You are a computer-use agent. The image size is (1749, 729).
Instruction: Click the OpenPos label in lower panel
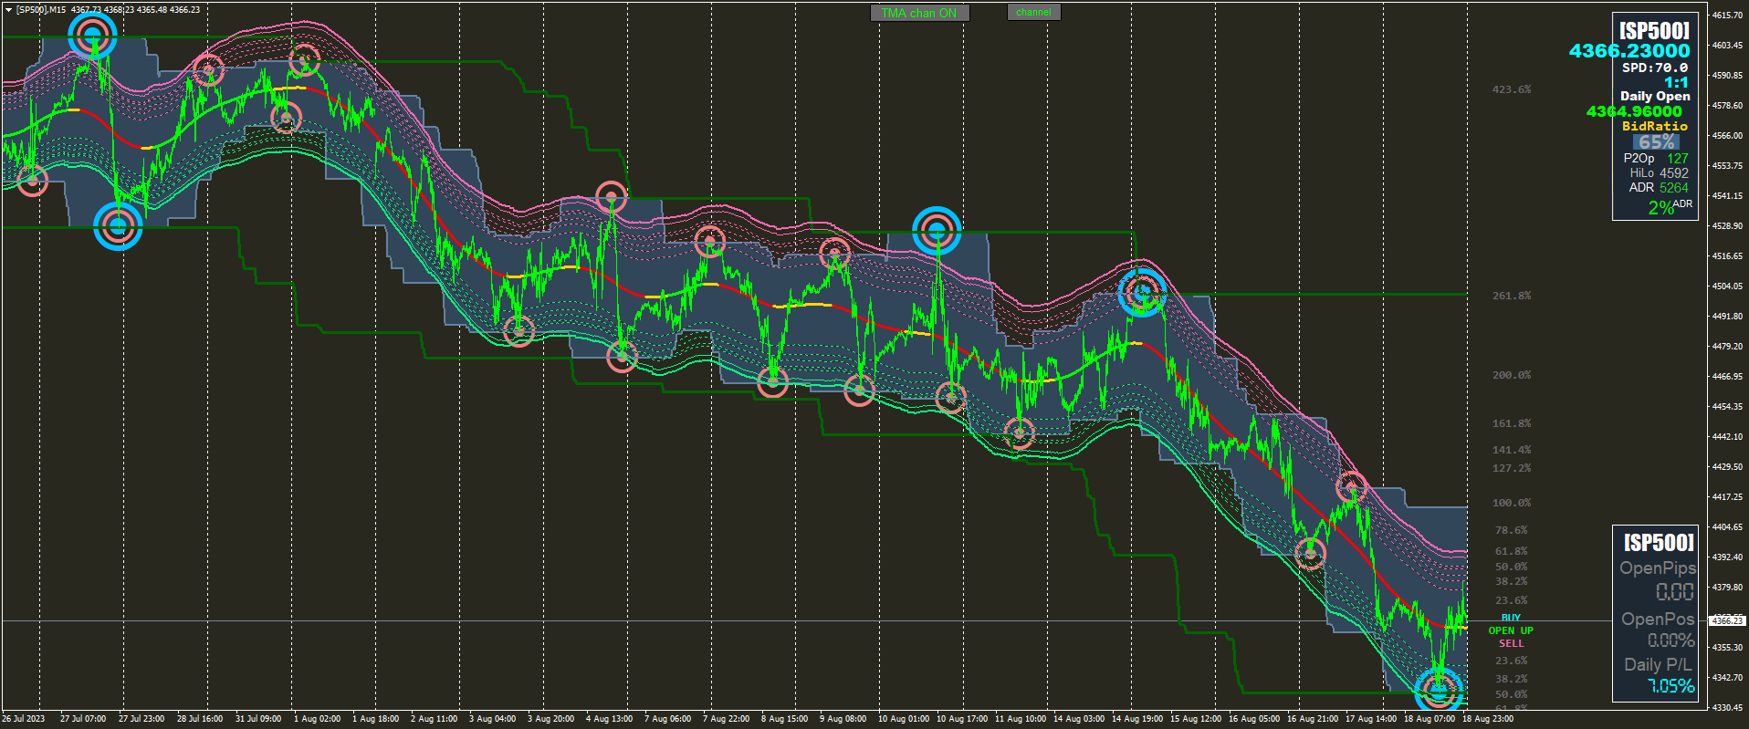click(x=1658, y=620)
